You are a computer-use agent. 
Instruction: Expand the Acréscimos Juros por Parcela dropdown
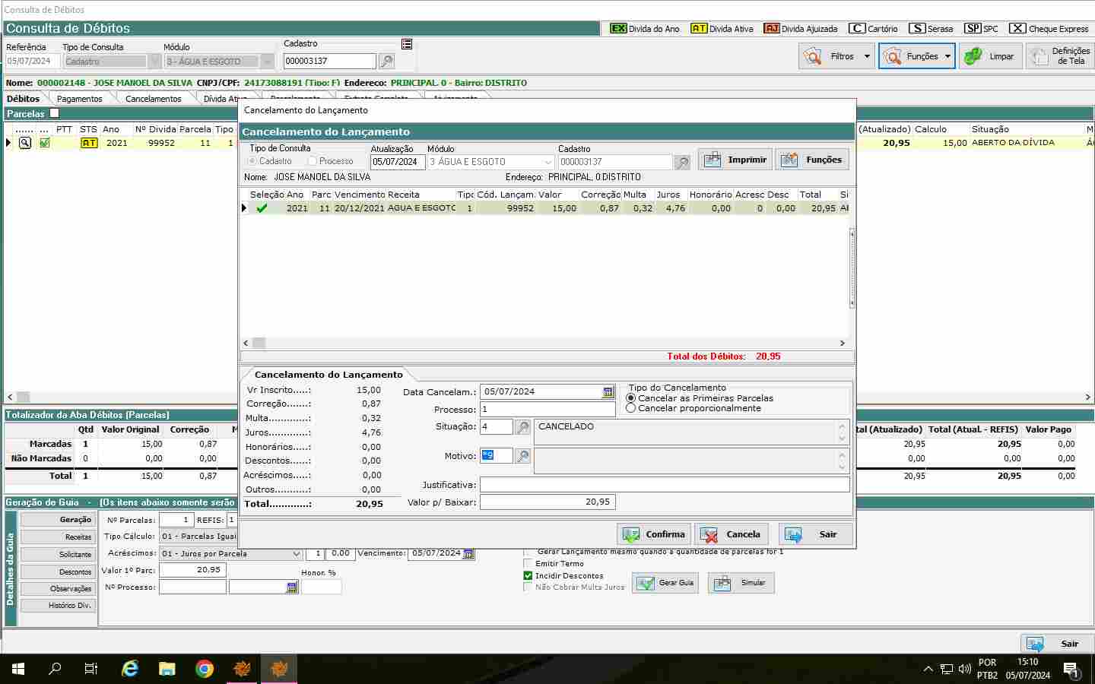(297, 554)
